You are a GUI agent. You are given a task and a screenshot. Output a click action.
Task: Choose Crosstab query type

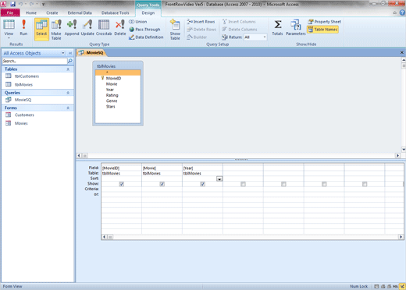104,27
